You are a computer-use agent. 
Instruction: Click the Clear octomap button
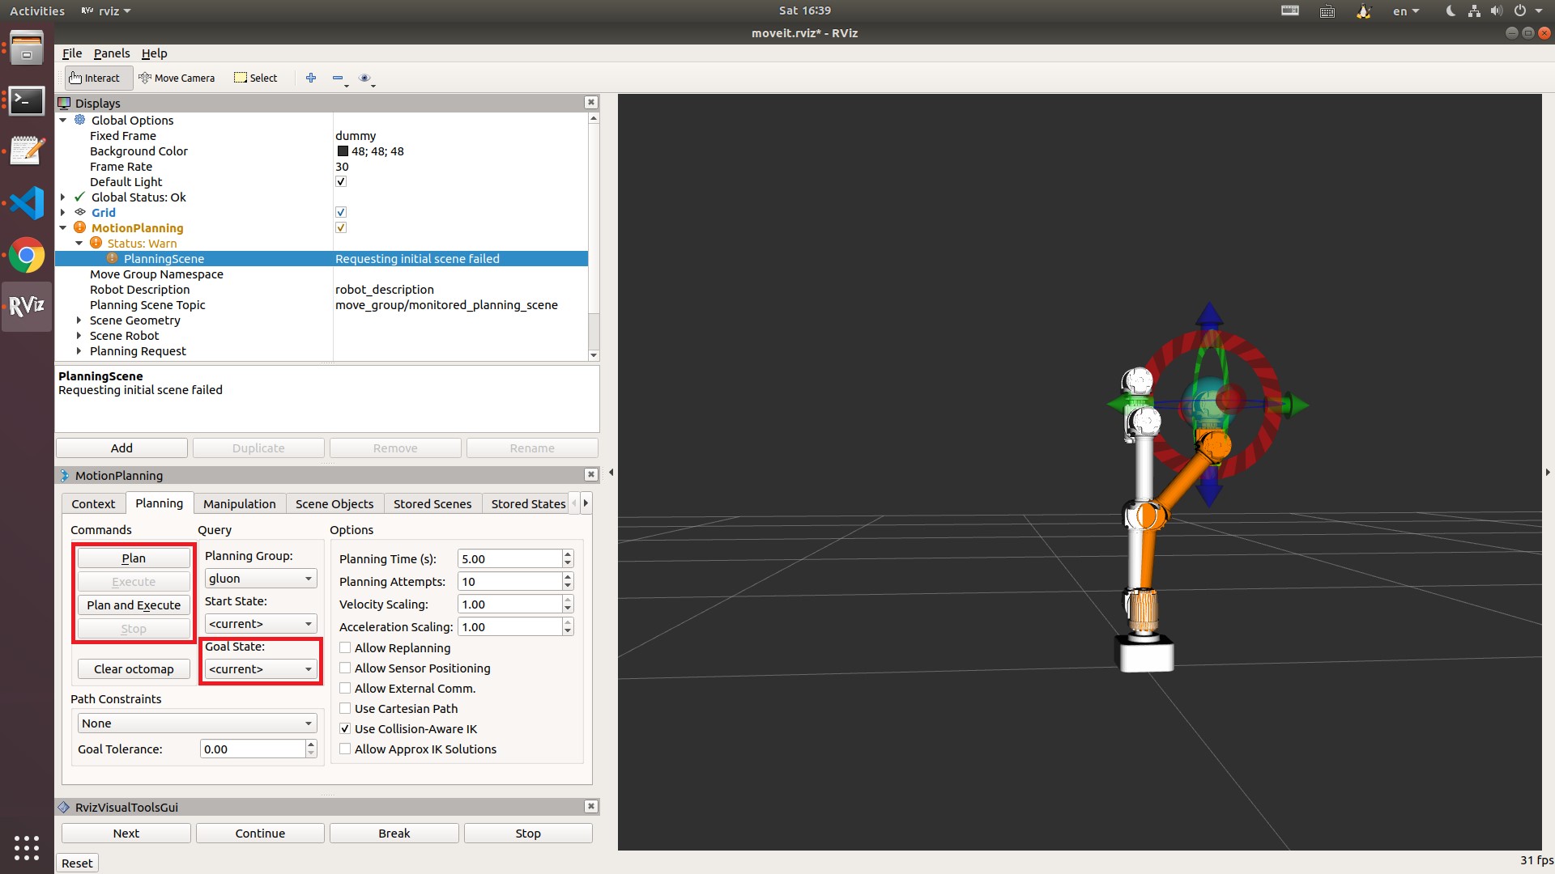134,669
